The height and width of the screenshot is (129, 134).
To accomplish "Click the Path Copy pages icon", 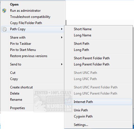I will 4,29.
